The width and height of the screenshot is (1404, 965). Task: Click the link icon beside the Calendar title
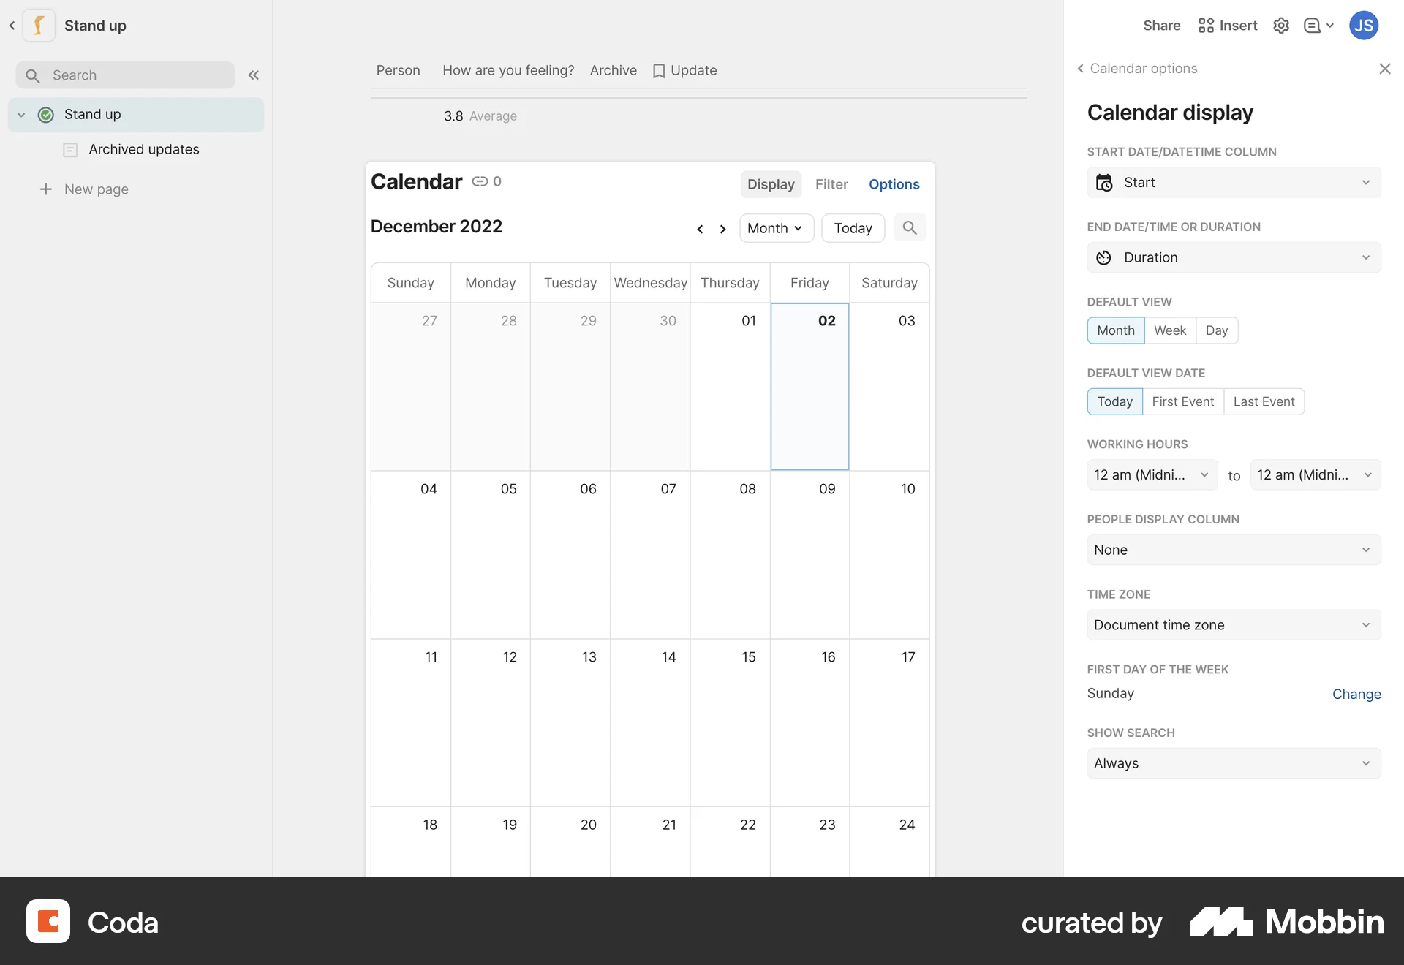pyautogui.click(x=480, y=181)
